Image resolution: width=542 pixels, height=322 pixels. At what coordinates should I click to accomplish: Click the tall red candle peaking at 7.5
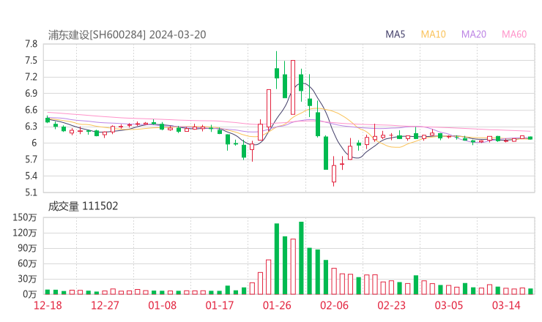click(293, 87)
